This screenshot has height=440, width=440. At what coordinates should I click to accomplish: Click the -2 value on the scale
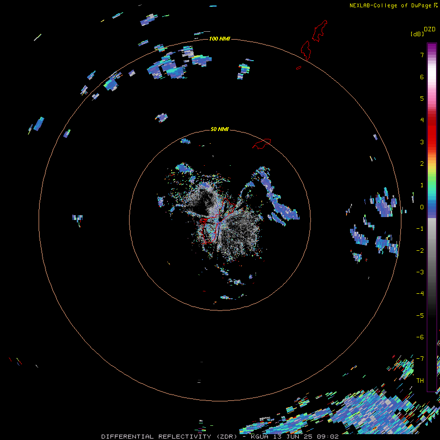click(x=420, y=251)
